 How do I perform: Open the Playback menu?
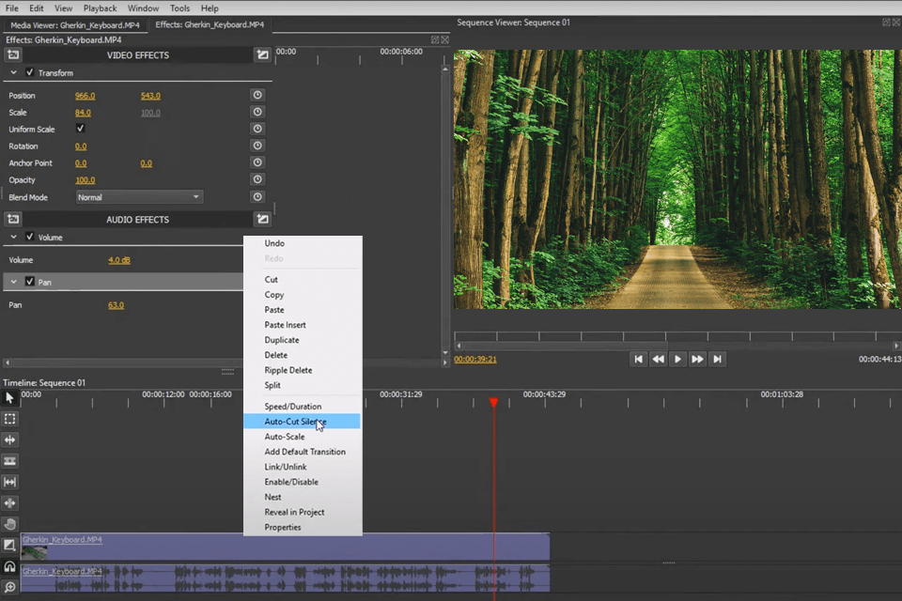(101, 8)
